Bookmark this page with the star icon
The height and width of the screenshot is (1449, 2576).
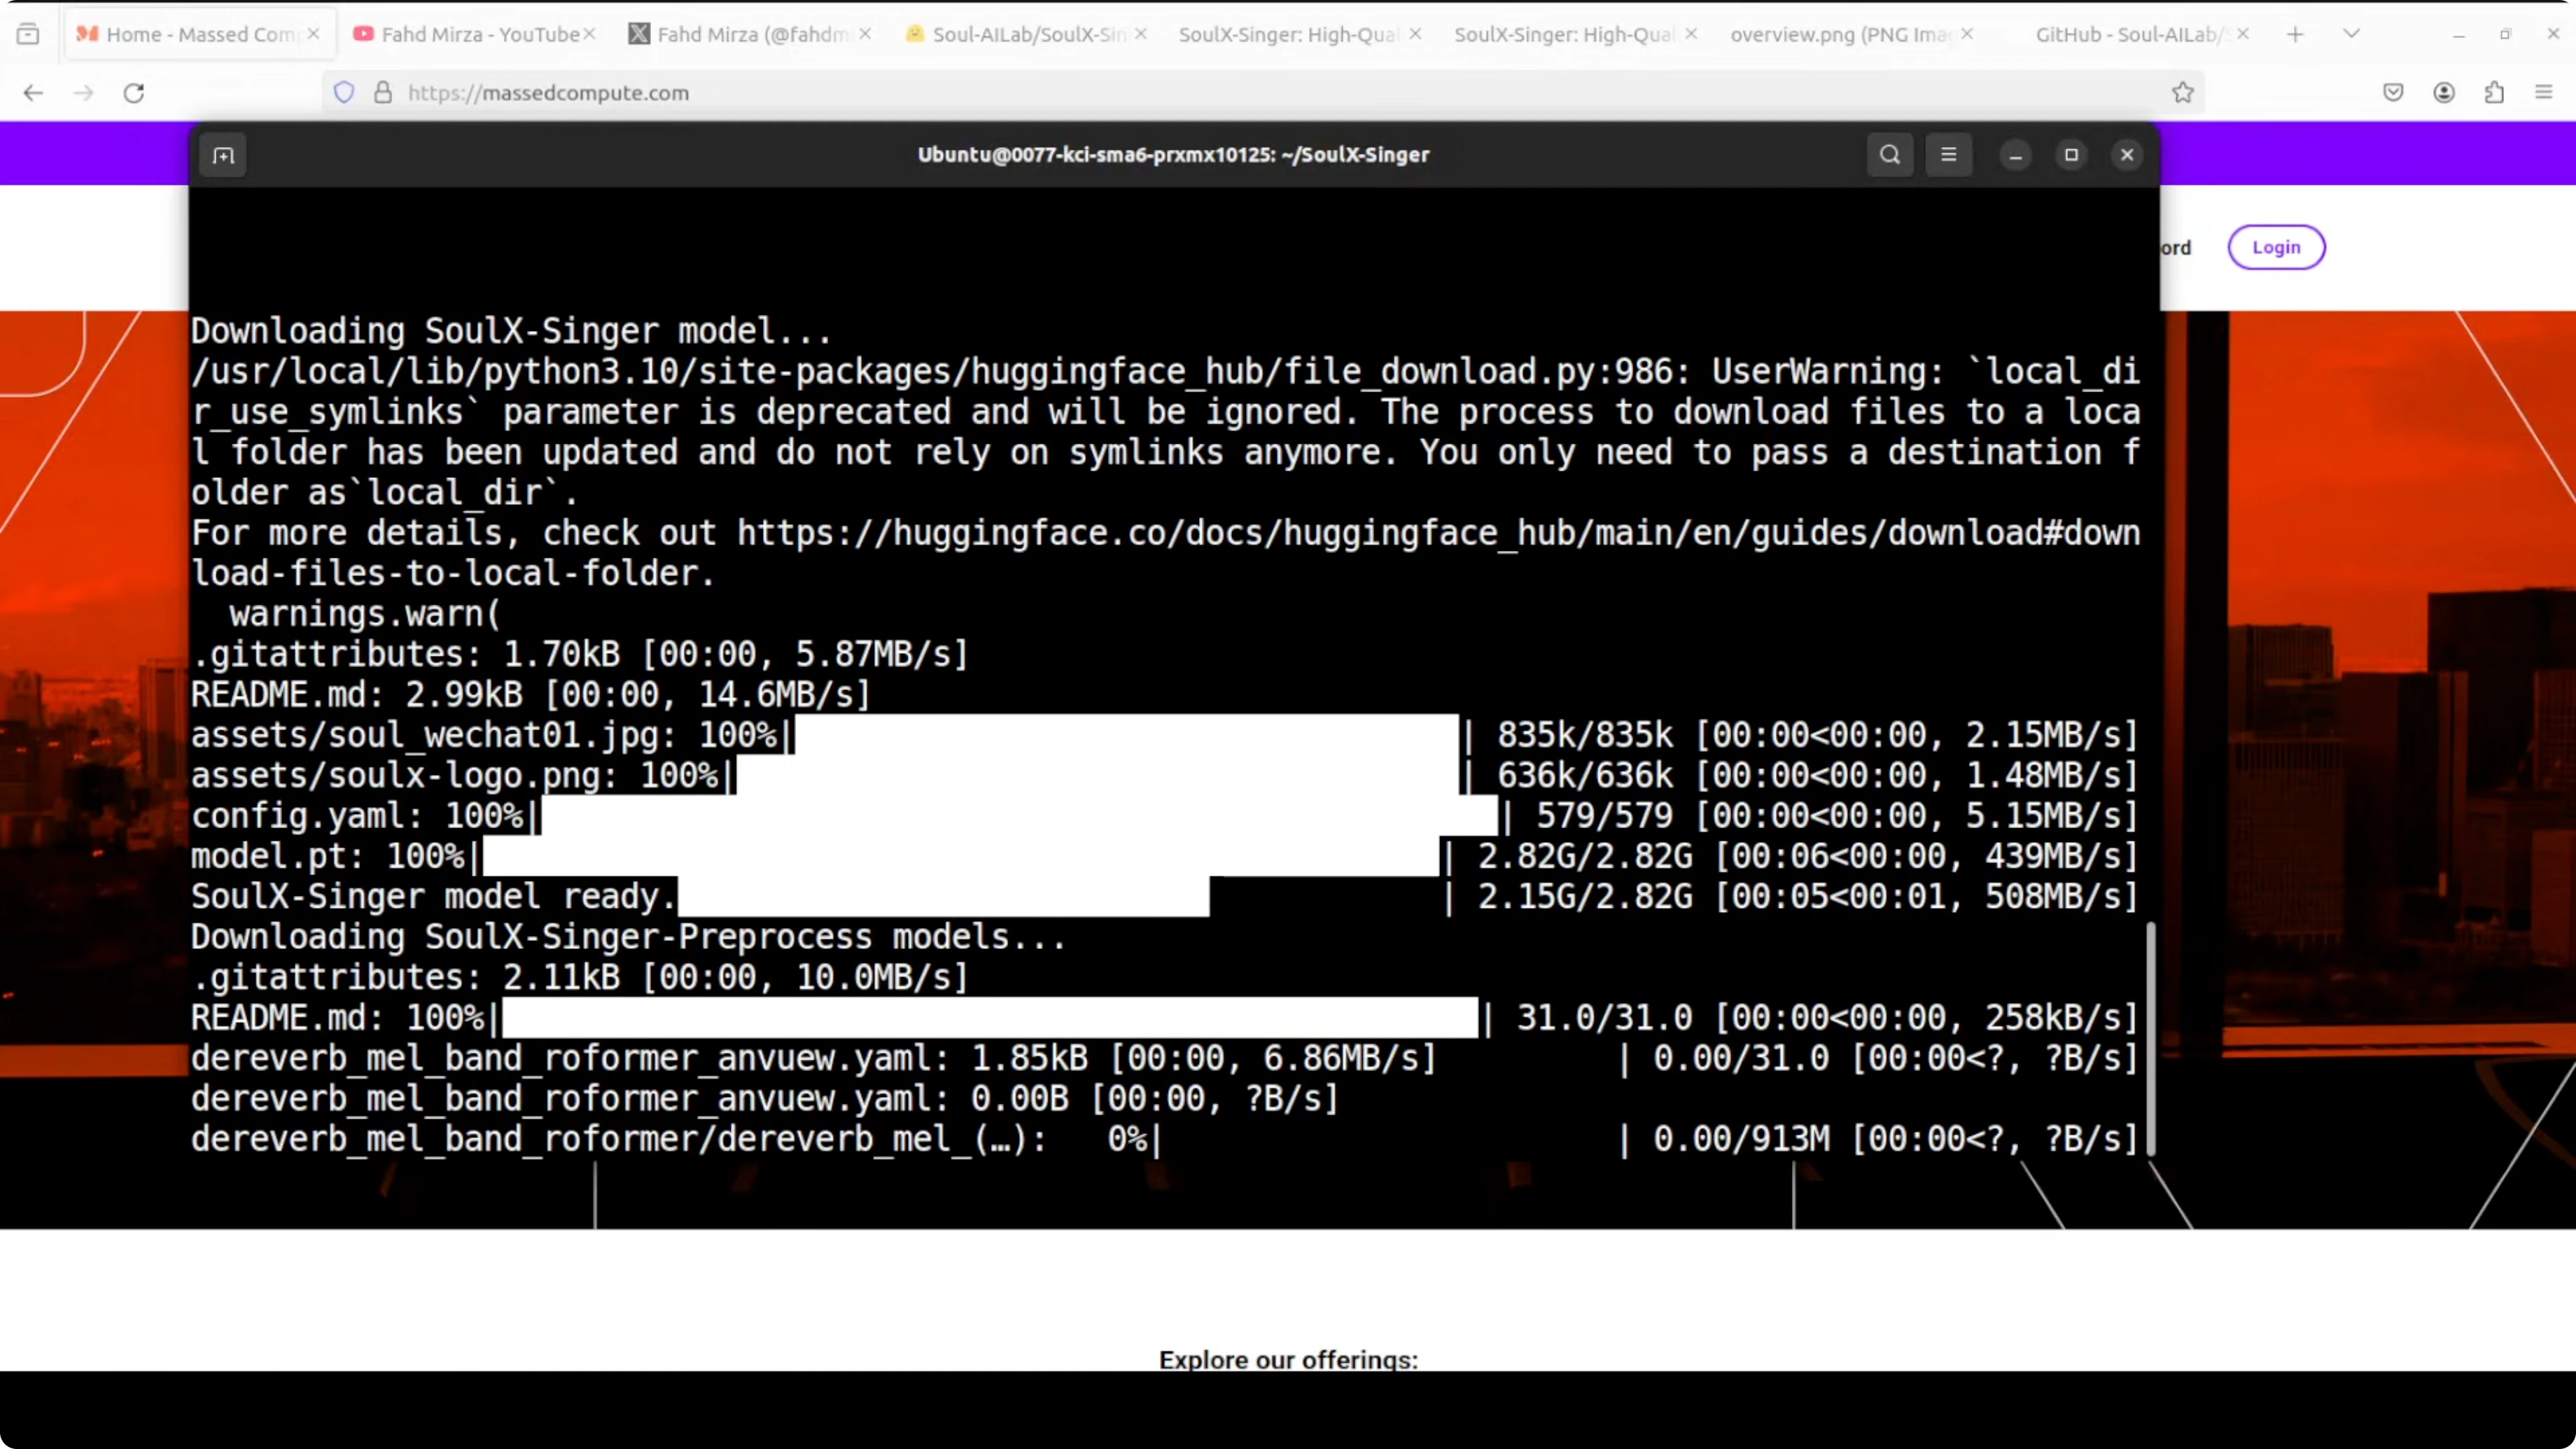(2182, 93)
